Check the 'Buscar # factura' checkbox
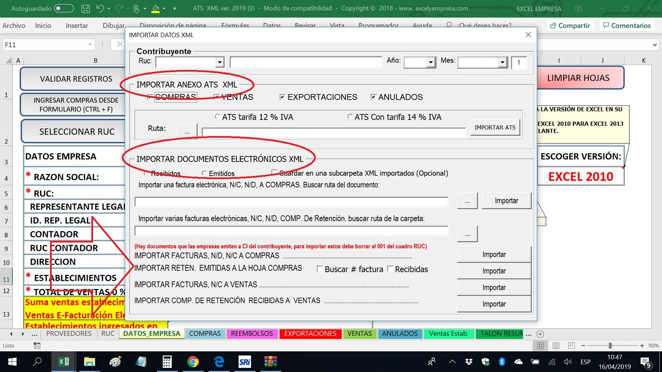The width and height of the screenshot is (662, 372). [x=320, y=269]
